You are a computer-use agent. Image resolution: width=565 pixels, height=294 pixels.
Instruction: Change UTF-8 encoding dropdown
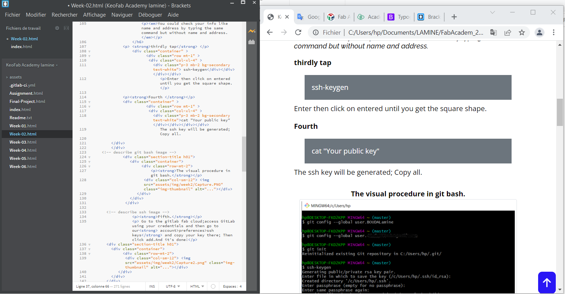click(173, 286)
